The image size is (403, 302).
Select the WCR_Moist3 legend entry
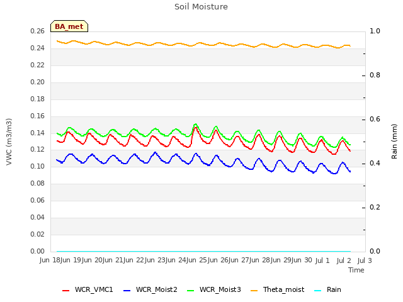click(x=214, y=289)
